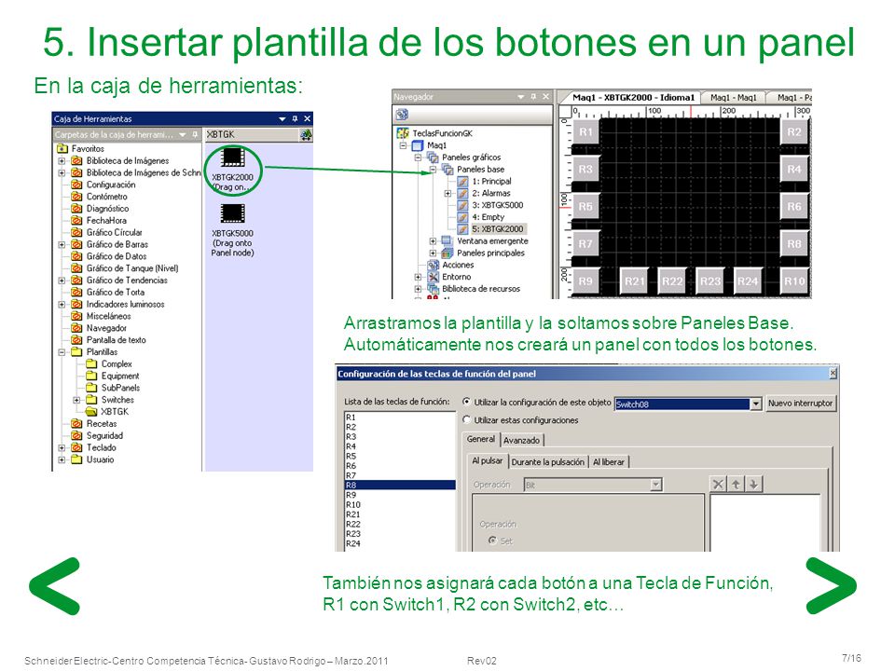Viewport: 895px width, 671px height.
Task: Collapse the Plantillas folder
Action: point(62,352)
